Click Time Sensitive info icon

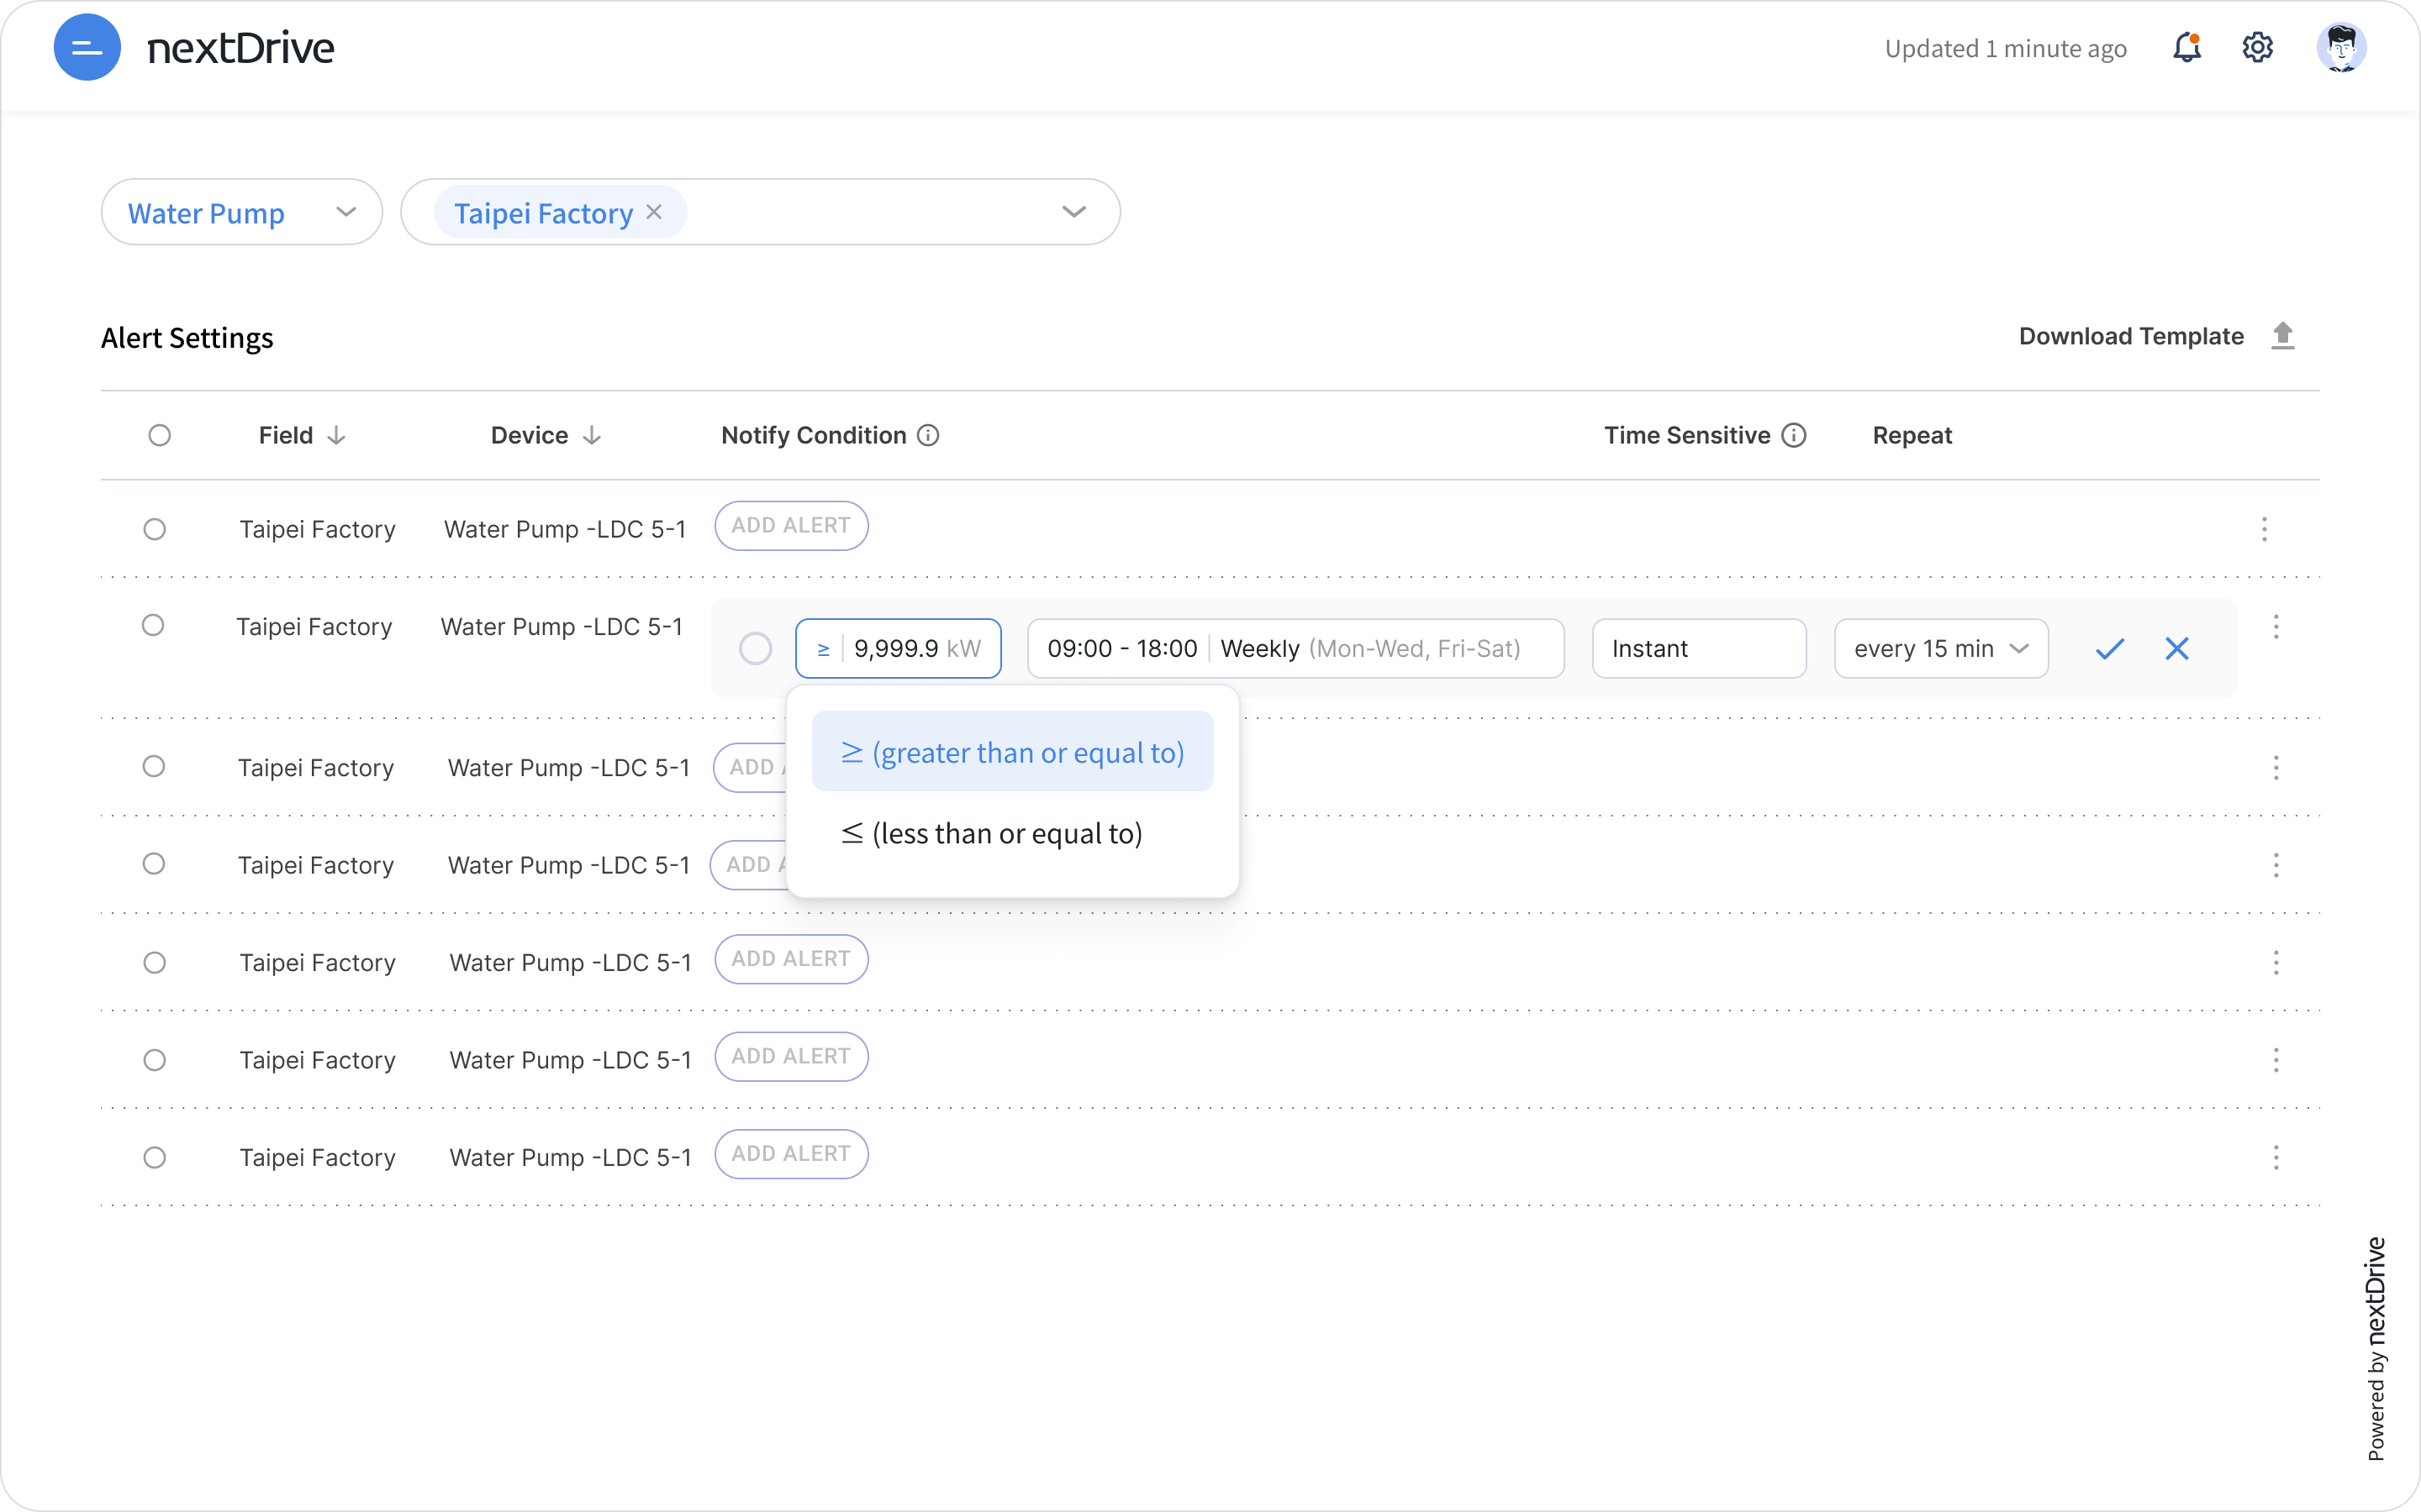[1795, 435]
